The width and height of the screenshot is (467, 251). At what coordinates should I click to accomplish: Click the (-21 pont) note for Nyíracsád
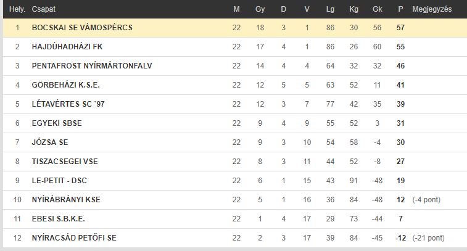pos(428,238)
